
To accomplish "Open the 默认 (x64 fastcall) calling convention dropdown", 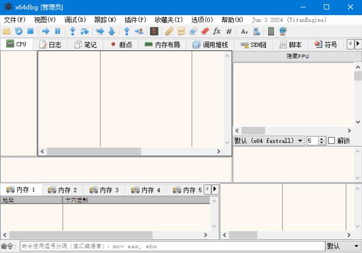I will point(269,141).
